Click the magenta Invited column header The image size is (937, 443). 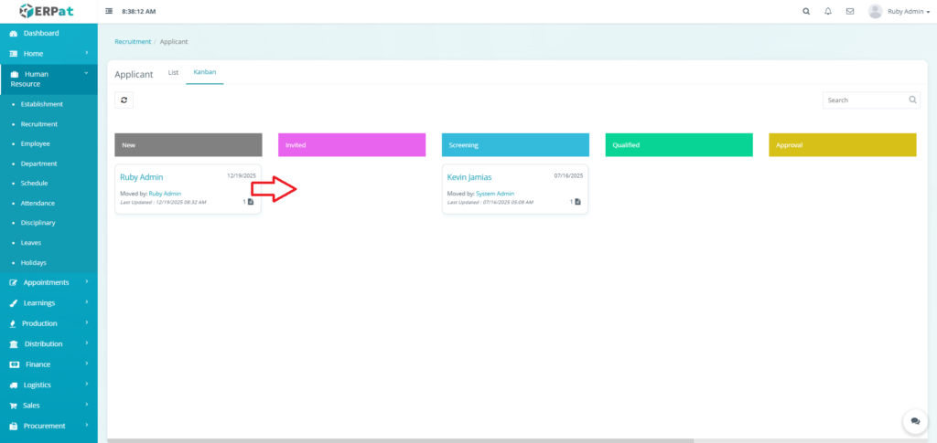point(352,145)
